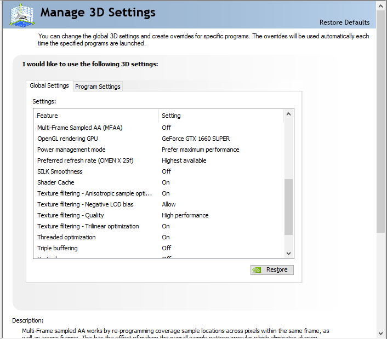Select the Power management mode feature
This screenshot has width=387, height=339.
71,150
